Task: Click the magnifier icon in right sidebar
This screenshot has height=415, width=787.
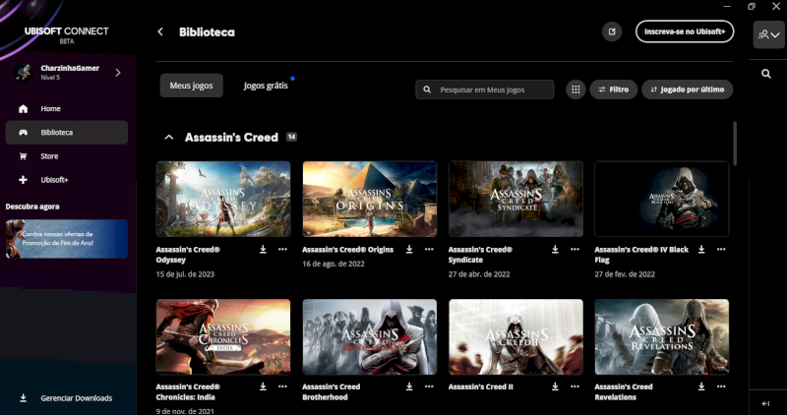Action: click(x=766, y=74)
